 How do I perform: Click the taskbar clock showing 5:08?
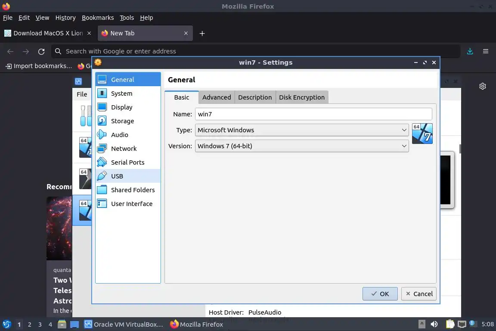487,324
